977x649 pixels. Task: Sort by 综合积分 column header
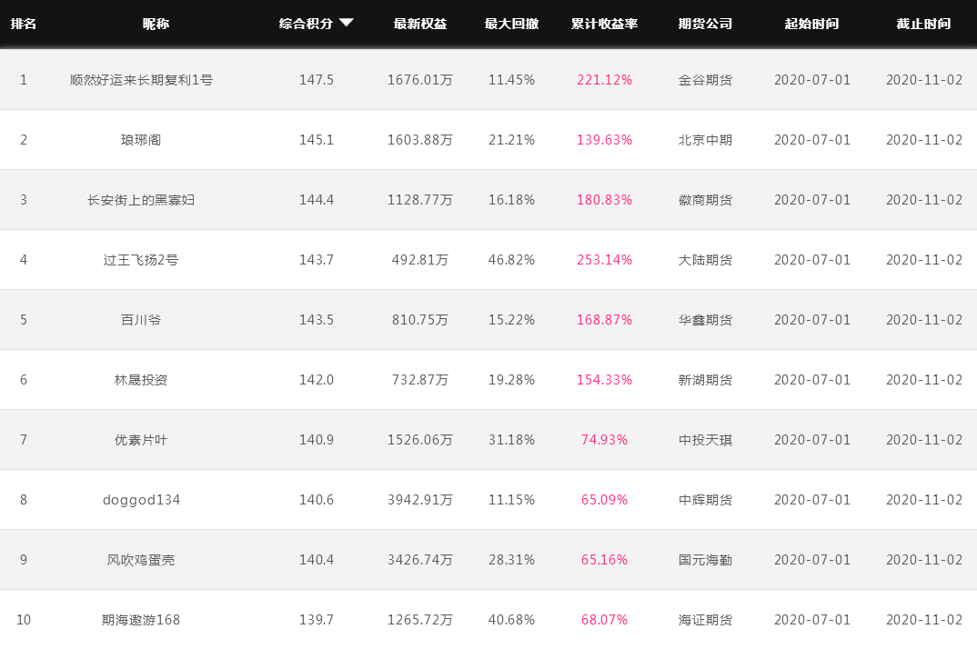click(x=306, y=24)
